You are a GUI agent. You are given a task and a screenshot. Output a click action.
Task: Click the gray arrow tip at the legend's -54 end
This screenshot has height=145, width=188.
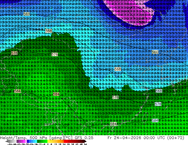coord(7,141)
